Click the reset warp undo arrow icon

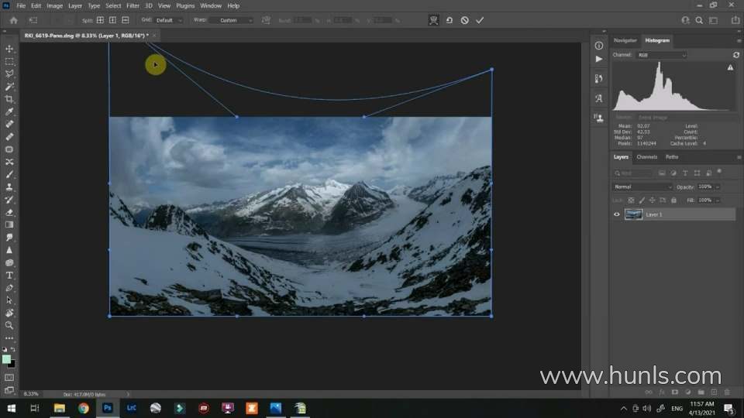449,20
